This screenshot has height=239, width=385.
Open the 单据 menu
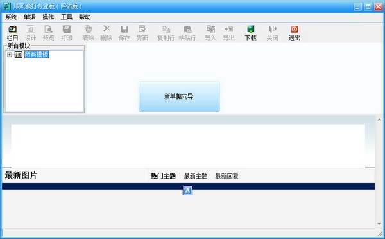pyautogui.click(x=30, y=17)
